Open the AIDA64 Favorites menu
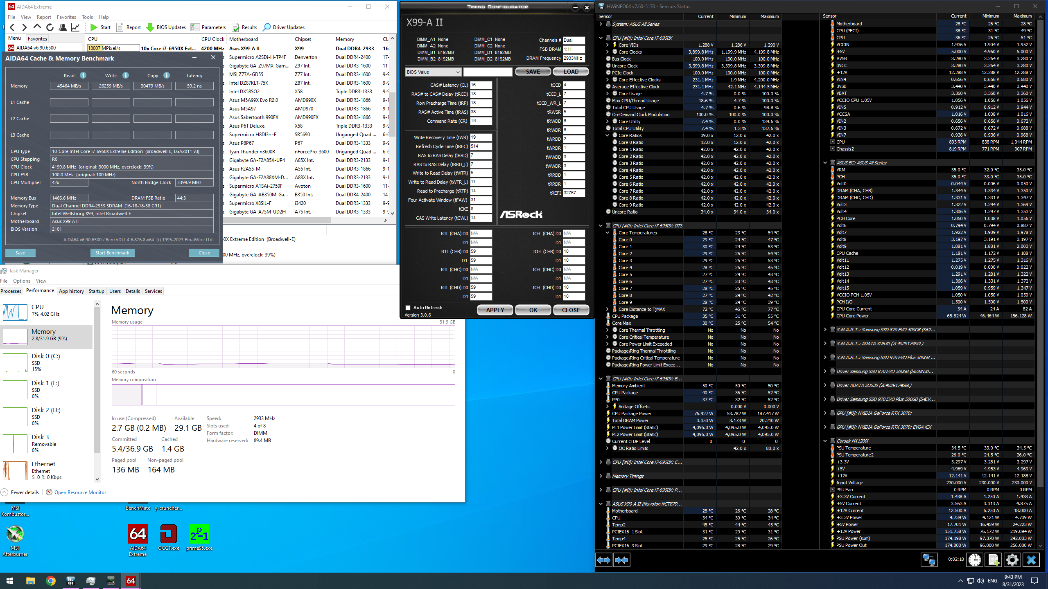The image size is (1048, 589). [x=66, y=17]
